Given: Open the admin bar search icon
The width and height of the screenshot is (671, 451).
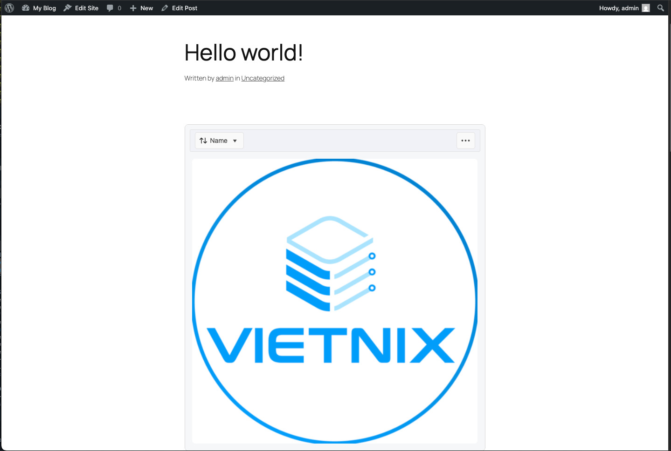Looking at the screenshot, I should point(661,8).
